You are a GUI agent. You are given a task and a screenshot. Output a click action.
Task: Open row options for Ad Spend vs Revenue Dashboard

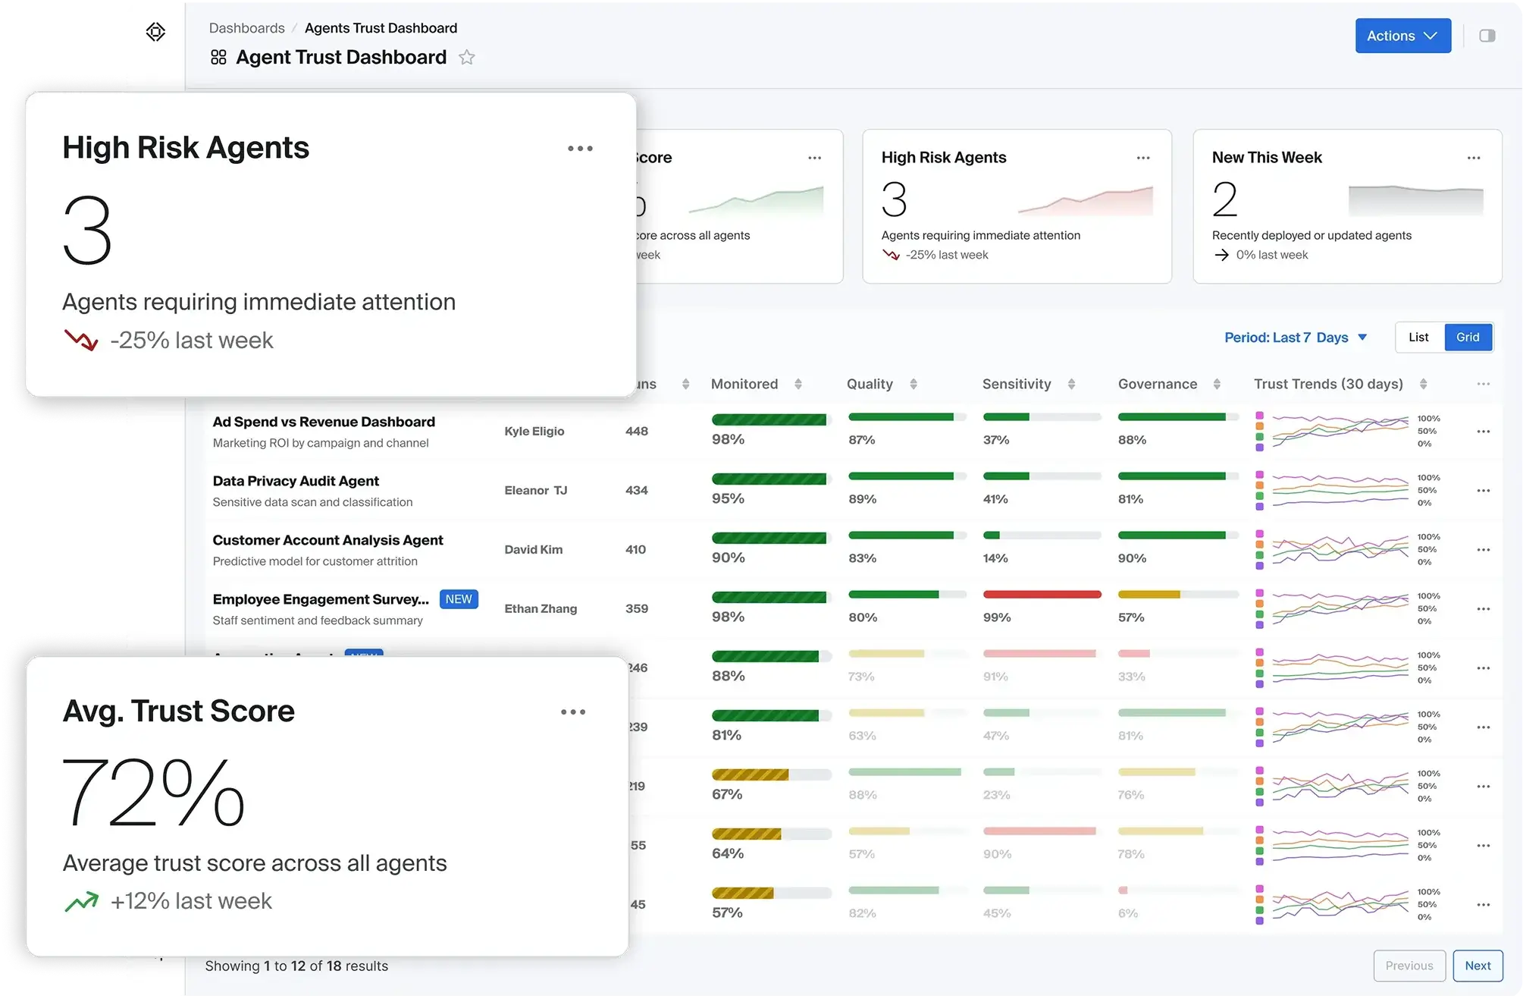(x=1483, y=432)
